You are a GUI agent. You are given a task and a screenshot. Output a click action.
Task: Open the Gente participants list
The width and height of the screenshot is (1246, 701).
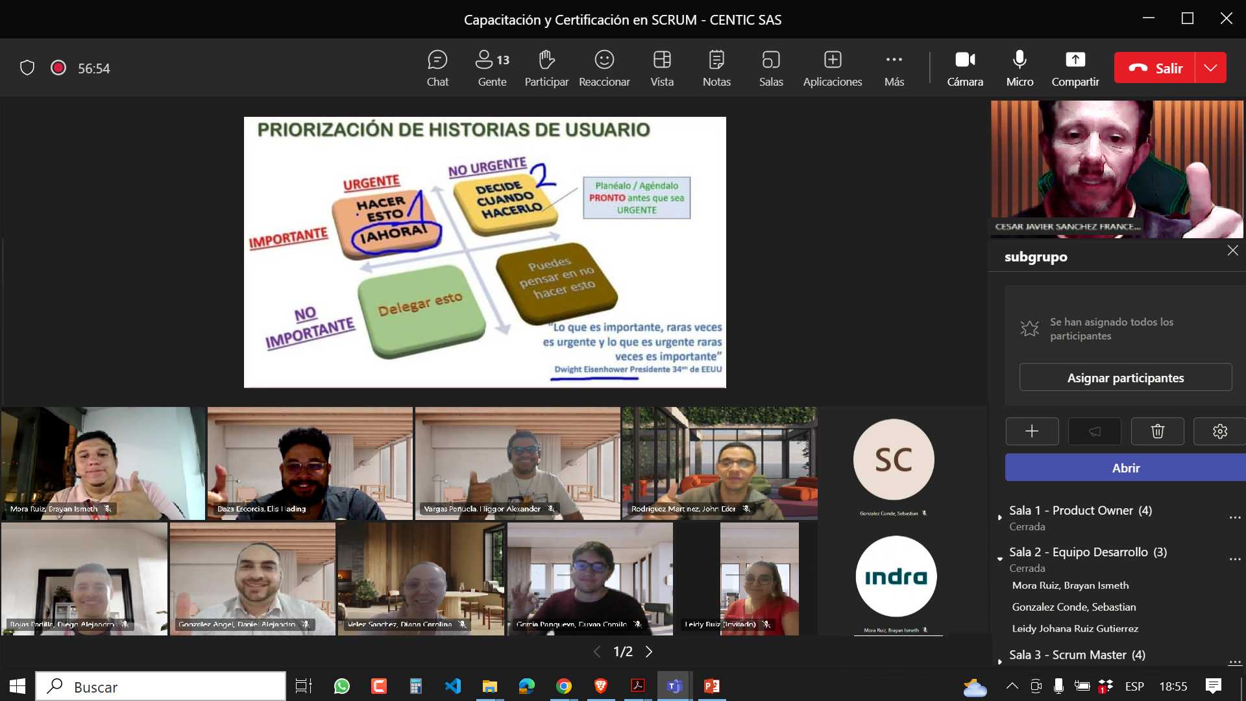pyautogui.click(x=492, y=68)
